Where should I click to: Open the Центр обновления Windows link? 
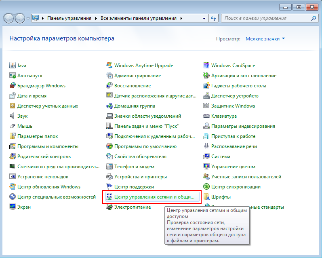click(x=48, y=186)
